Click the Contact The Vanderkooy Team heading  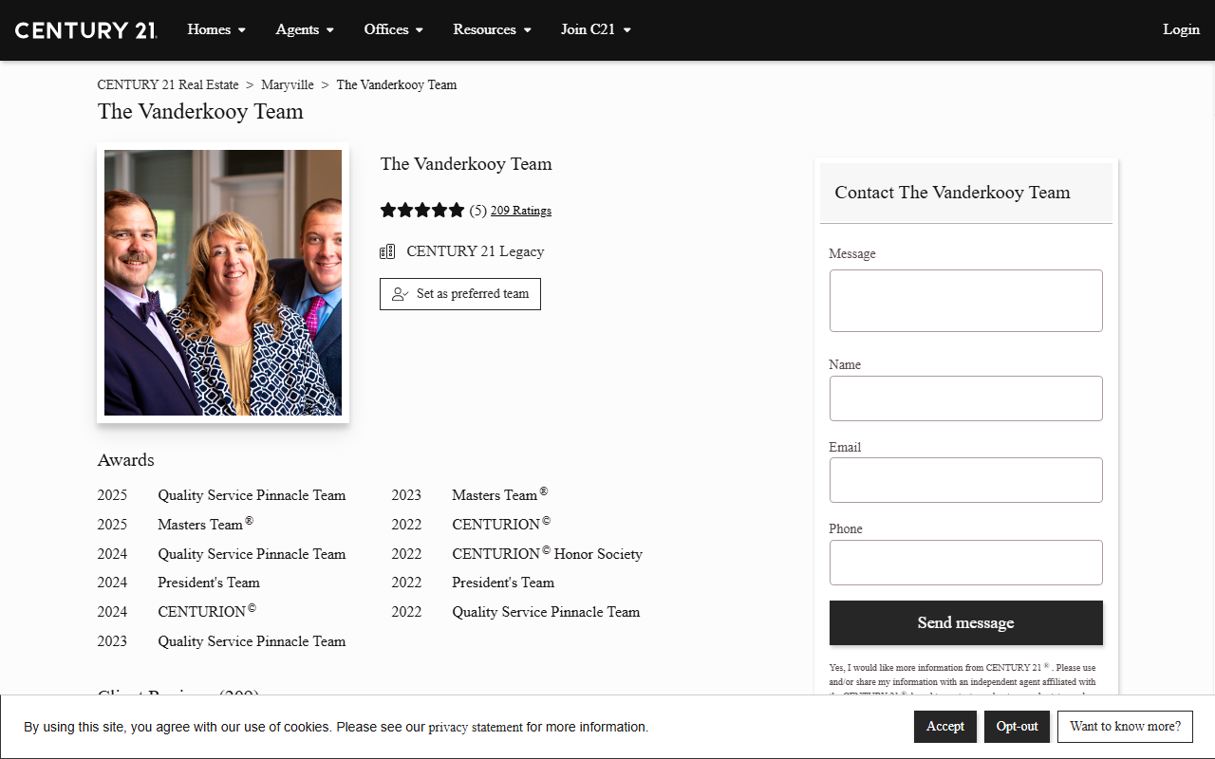[x=952, y=193]
